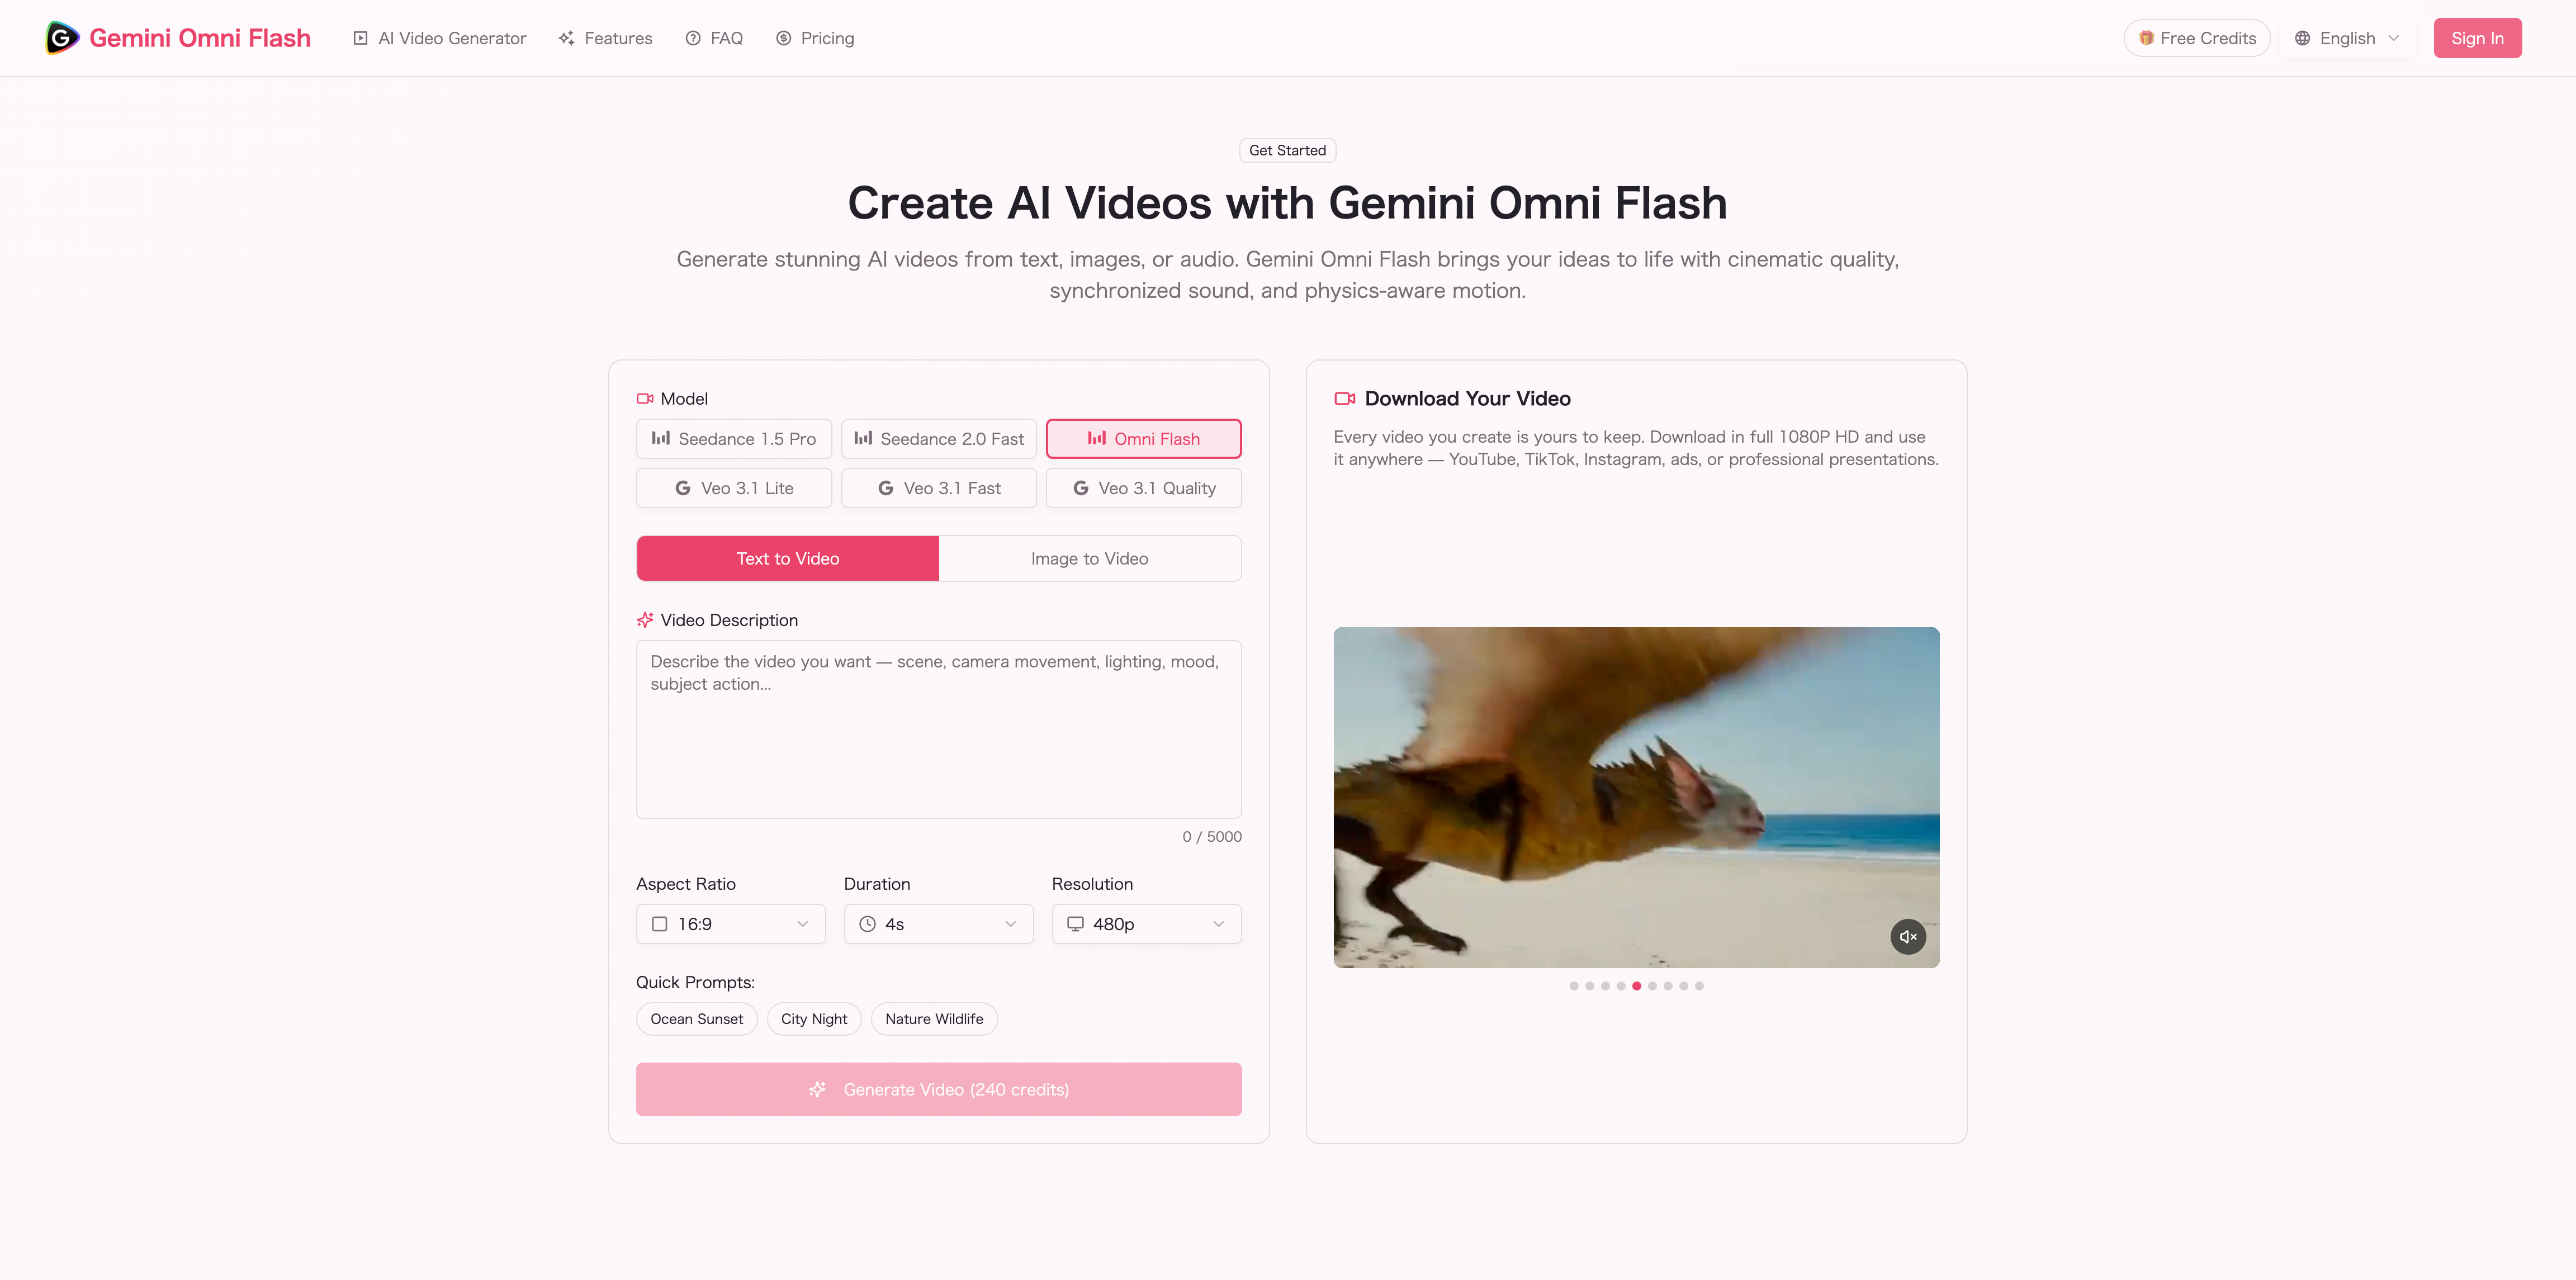Click the monitor icon in Resolution field

(1076, 924)
